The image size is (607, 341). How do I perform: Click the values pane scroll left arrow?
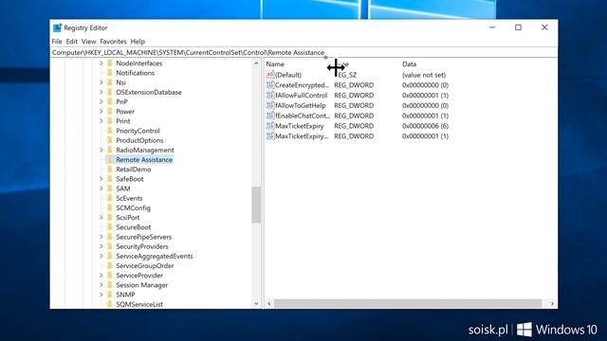point(269,304)
